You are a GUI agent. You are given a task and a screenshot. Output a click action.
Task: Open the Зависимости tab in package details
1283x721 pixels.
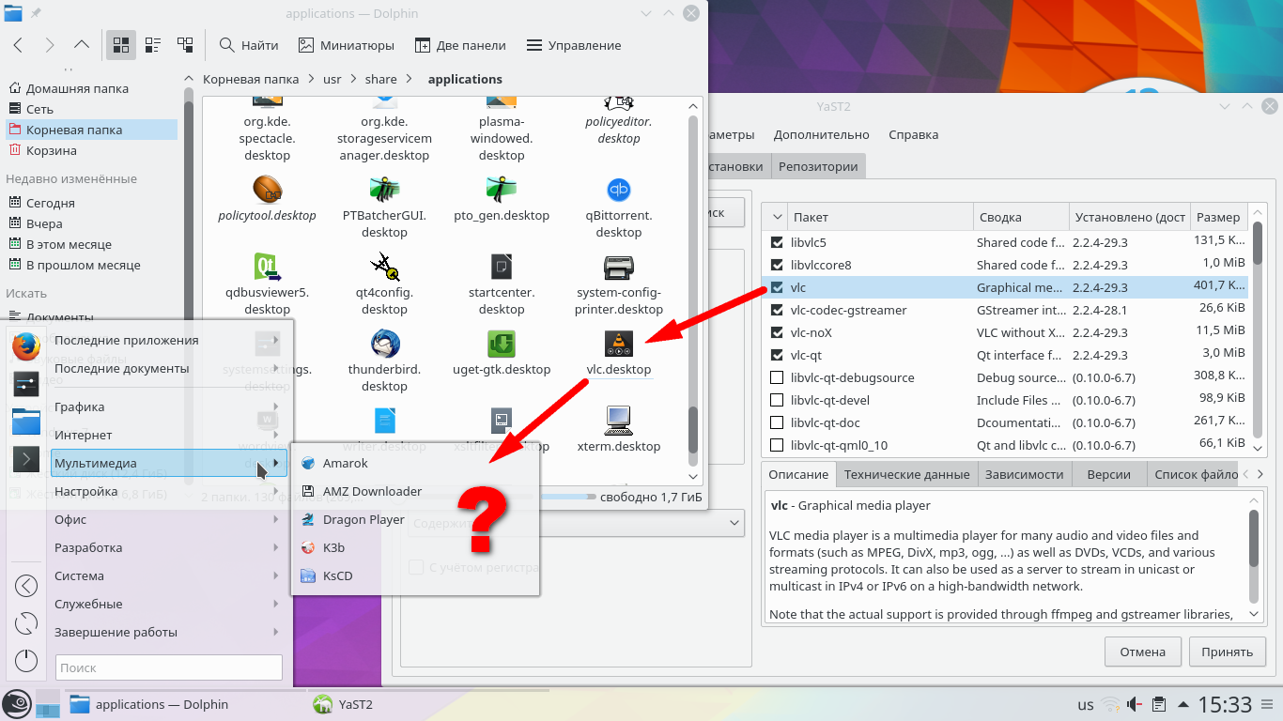point(1024,474)
